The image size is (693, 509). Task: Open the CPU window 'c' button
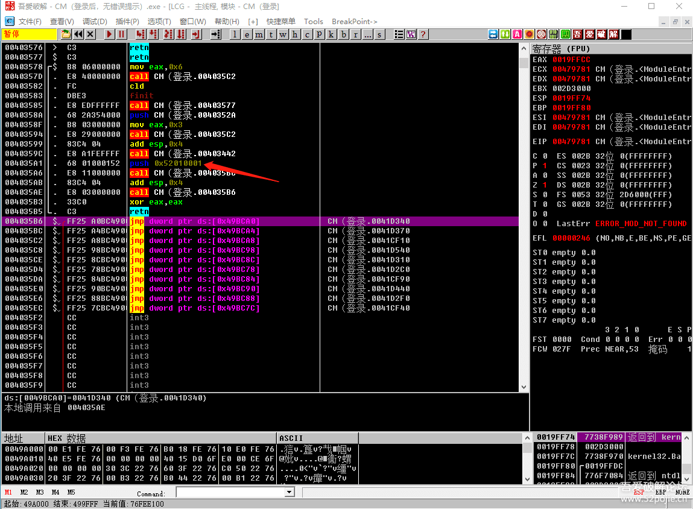tap(307, 34)
